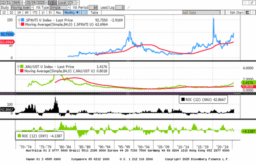Click the blue 92.7550 price axis label
The width and height of the screenshot is (256, 164).
pos(7,34)
